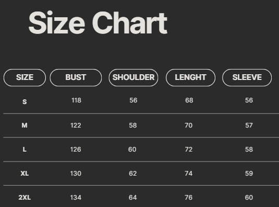Click the length value 68

(x=189, y=100)
